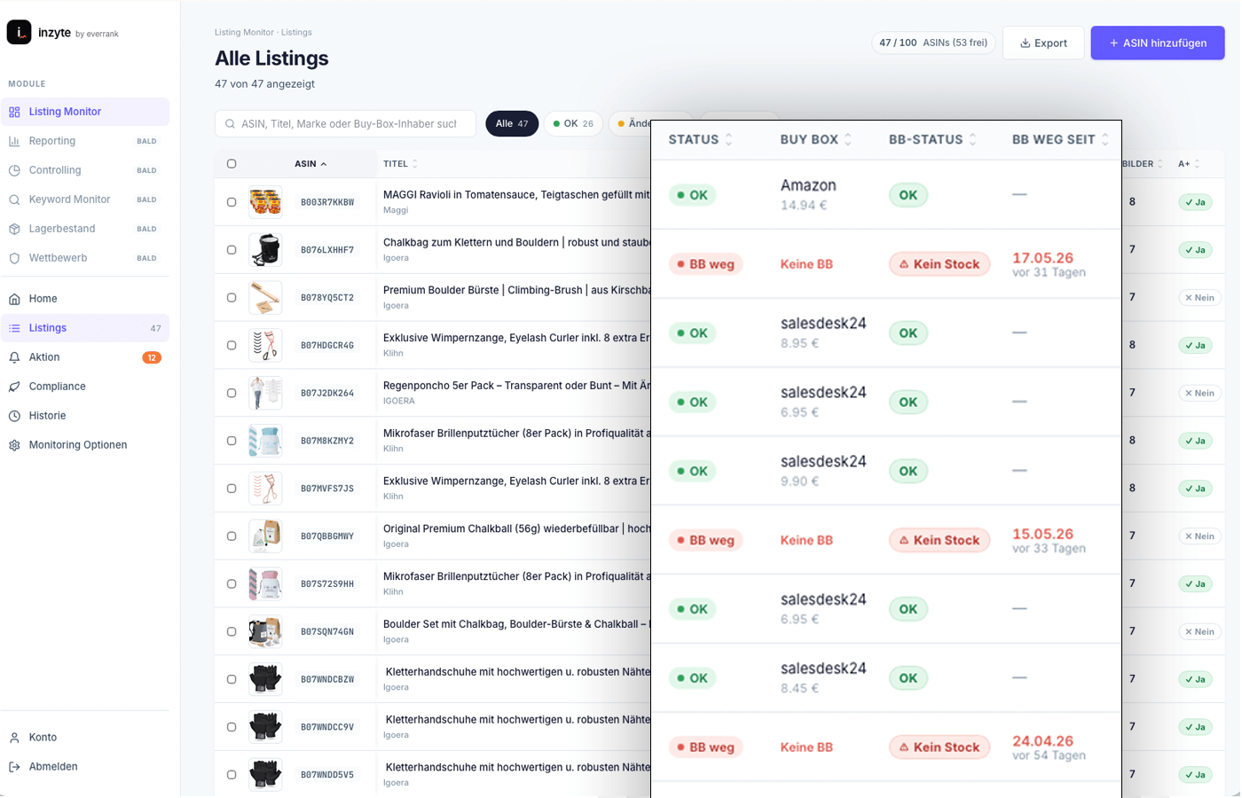
Task: Click the Compliance leaf icon
Action: click(x=14, y=387)
